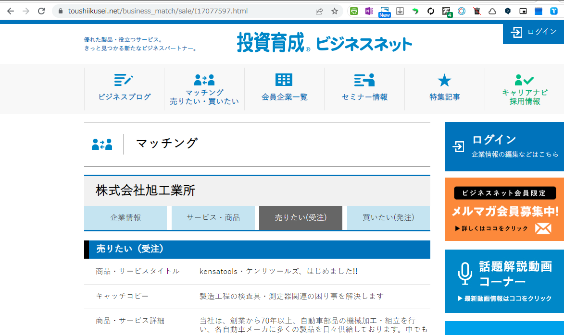
Task: Open the OneNote clipper extension
Action: tap(369, 11)
